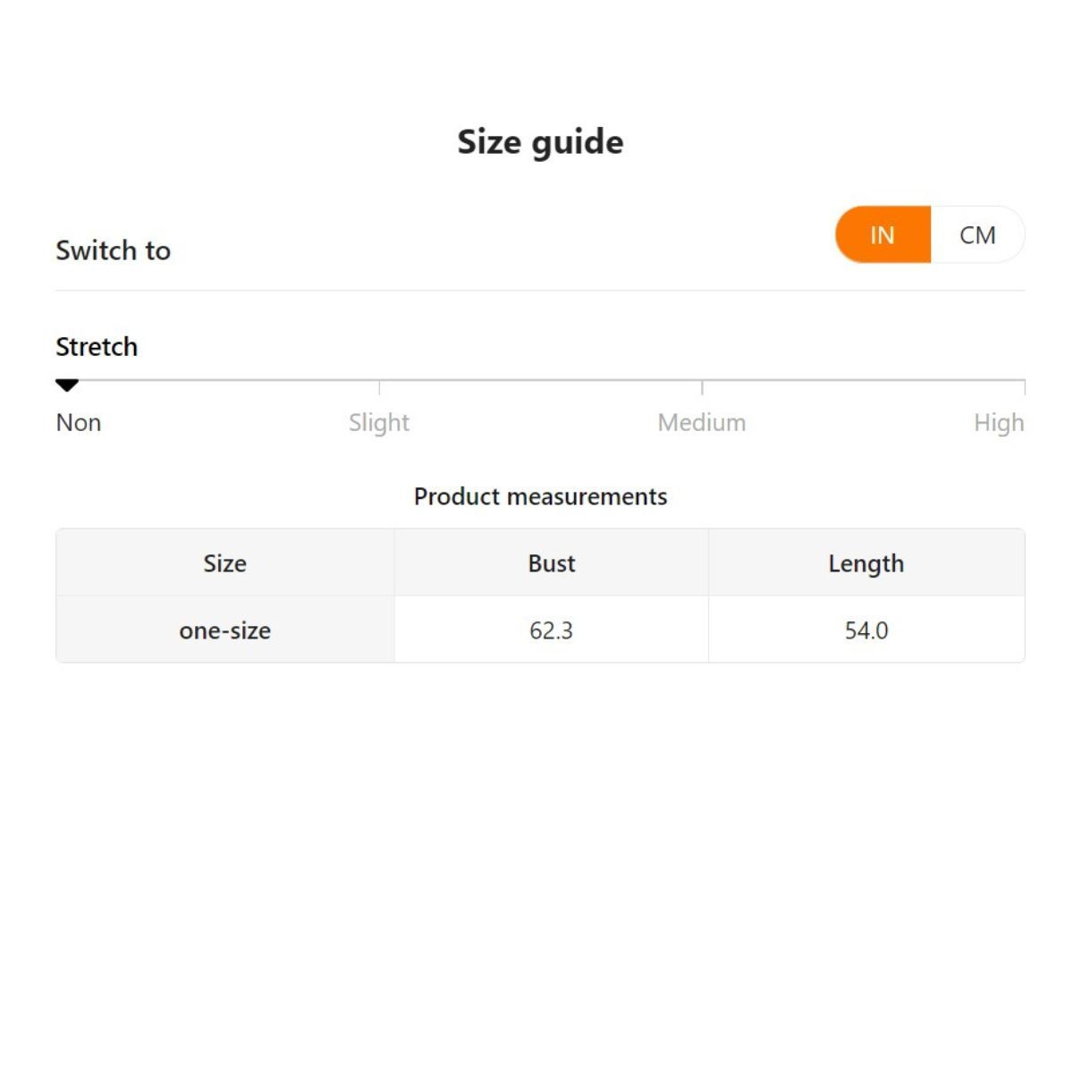1073x1073 pixels.
Task: Click the Slight stretch label
Action: (x=379, y=423)
